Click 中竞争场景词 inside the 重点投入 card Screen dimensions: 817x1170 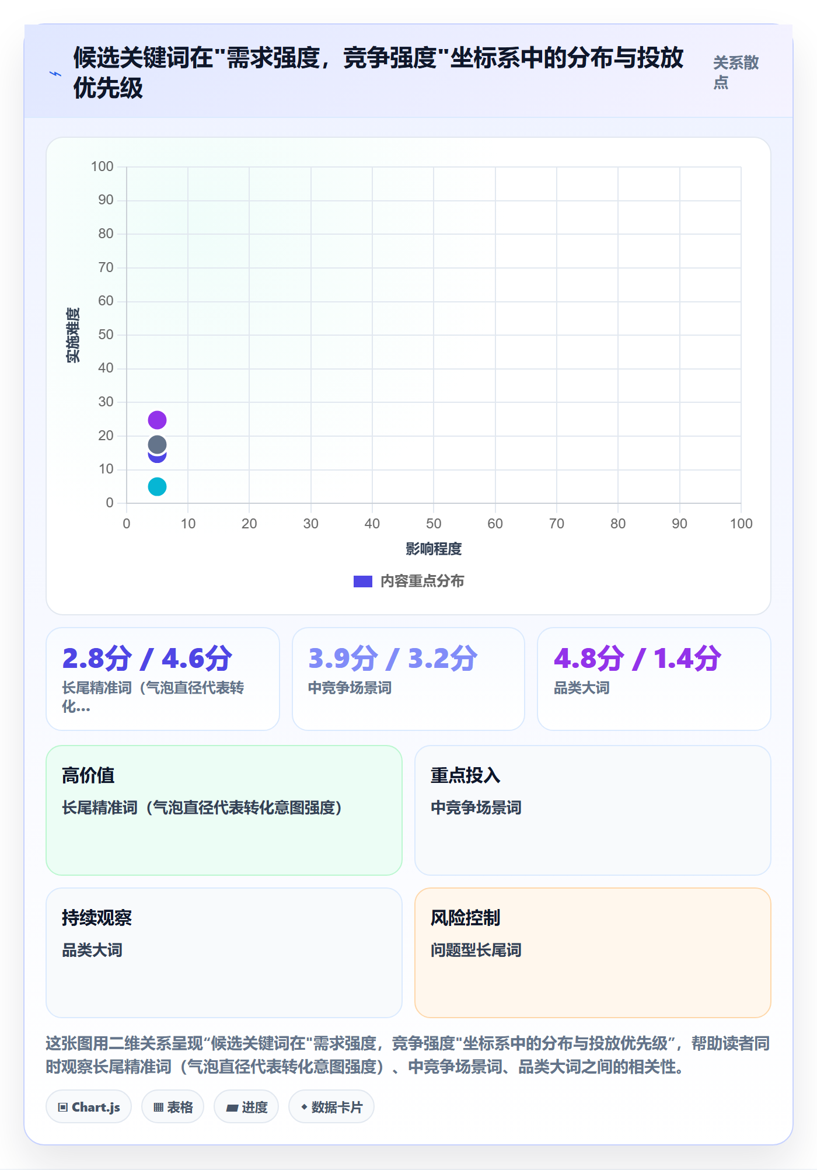(x=476, y=807)
